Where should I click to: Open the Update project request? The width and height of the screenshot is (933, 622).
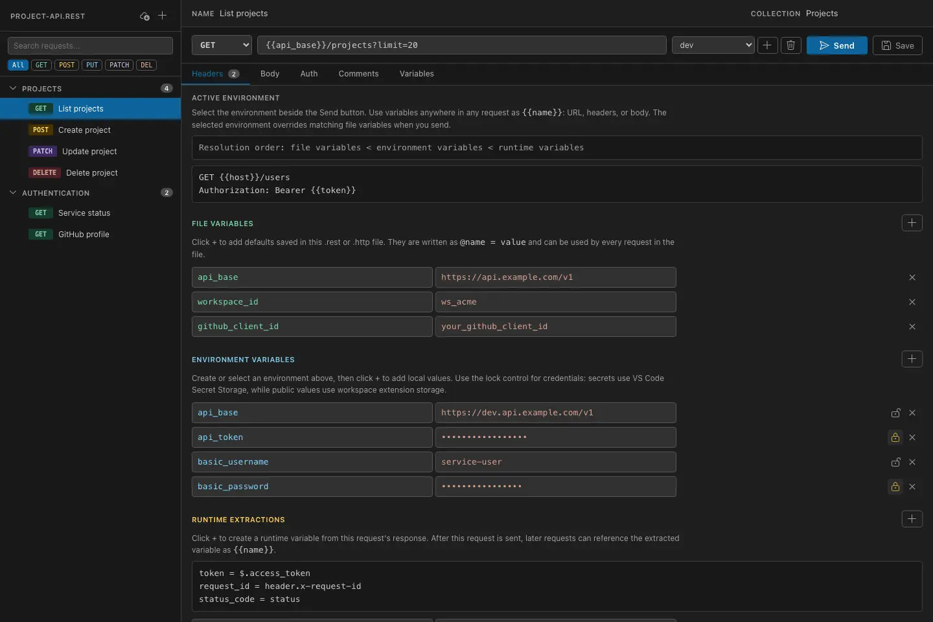point(90,152)
